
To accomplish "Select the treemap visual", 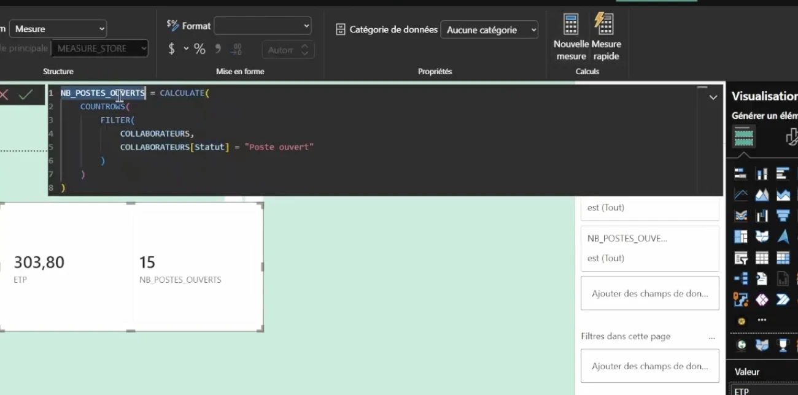I will tap(741, 237).
